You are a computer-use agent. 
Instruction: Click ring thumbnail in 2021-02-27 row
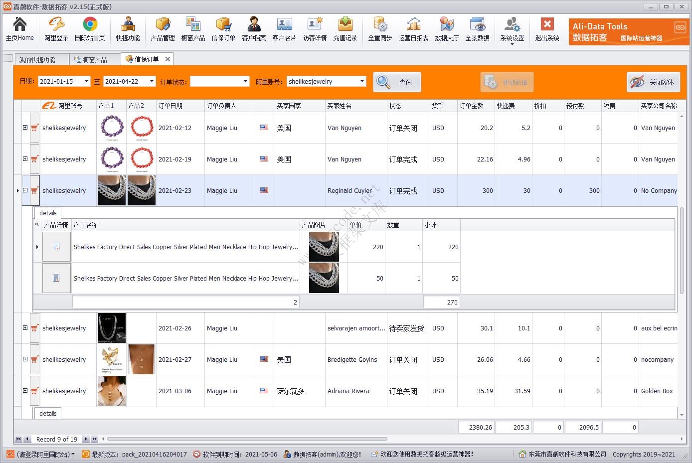(x=112, y=359)
